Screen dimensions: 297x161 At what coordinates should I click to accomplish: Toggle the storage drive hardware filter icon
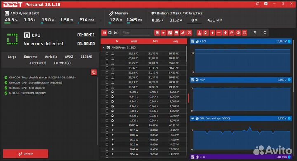[x=177, y=33]
